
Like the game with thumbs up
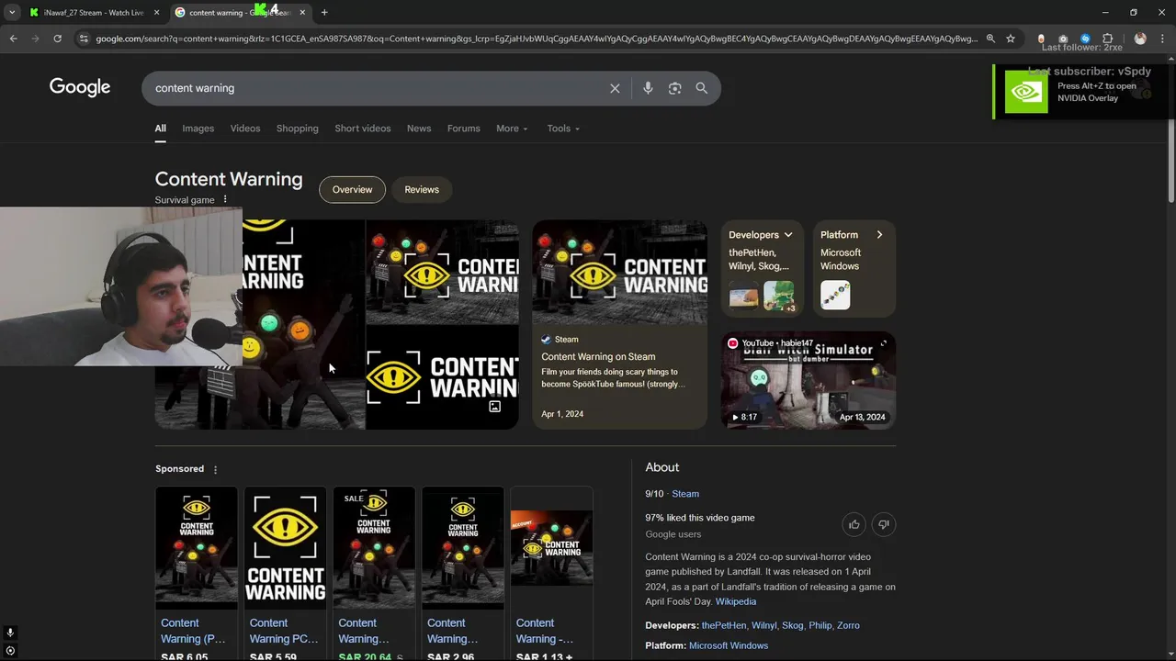click(x=854, y=524)
